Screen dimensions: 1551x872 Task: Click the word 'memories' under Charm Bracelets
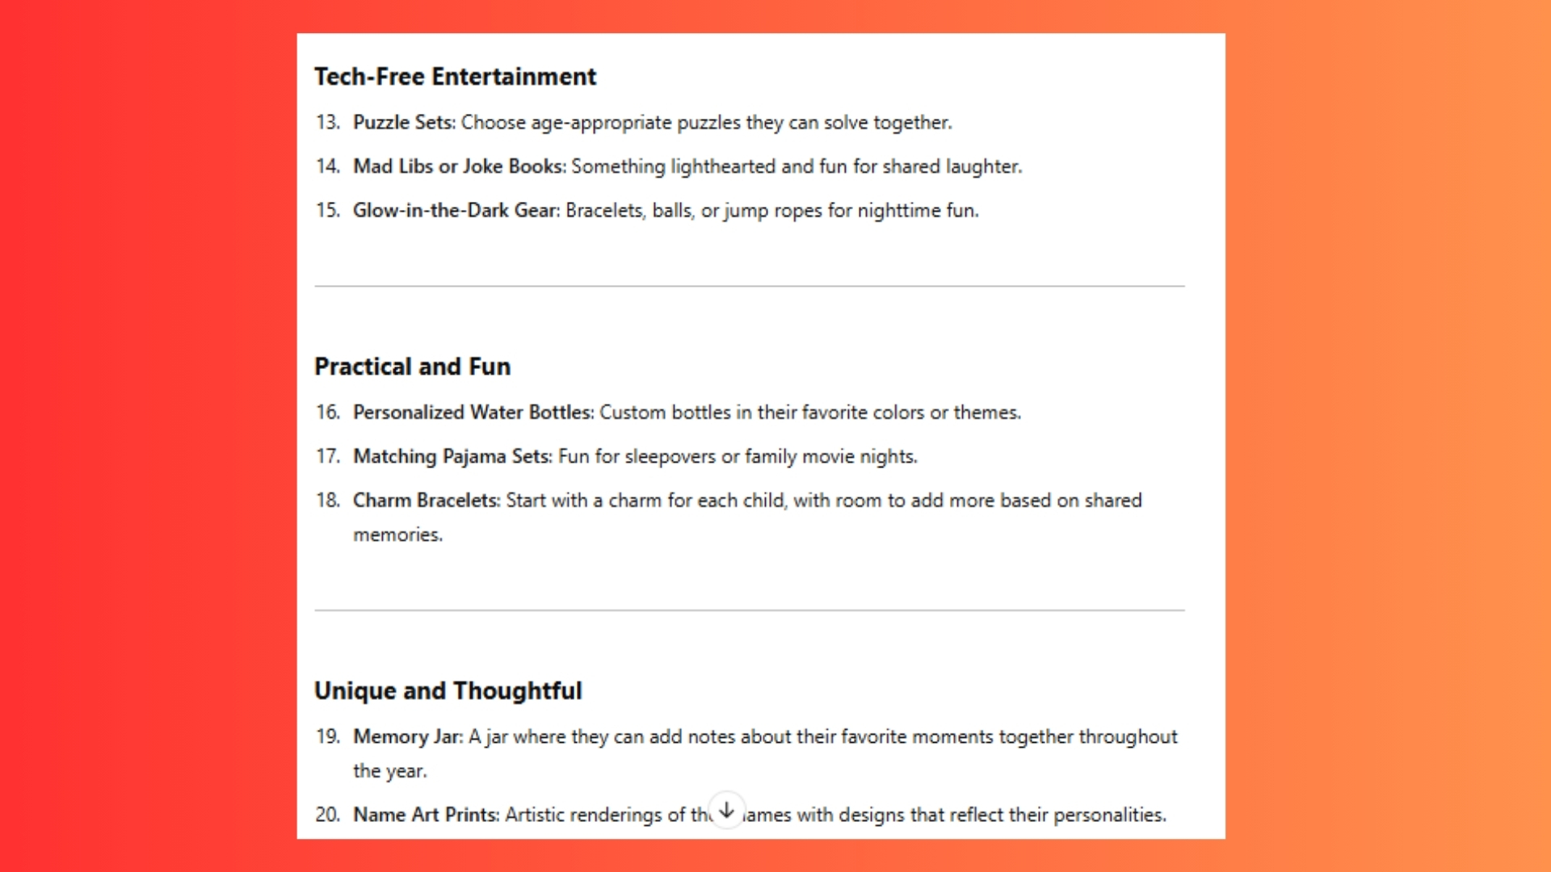point(397,535)
